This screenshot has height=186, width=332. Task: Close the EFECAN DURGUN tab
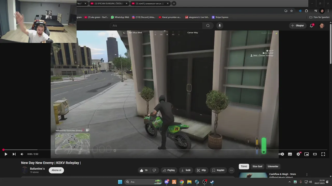click(x=127, y=4)
